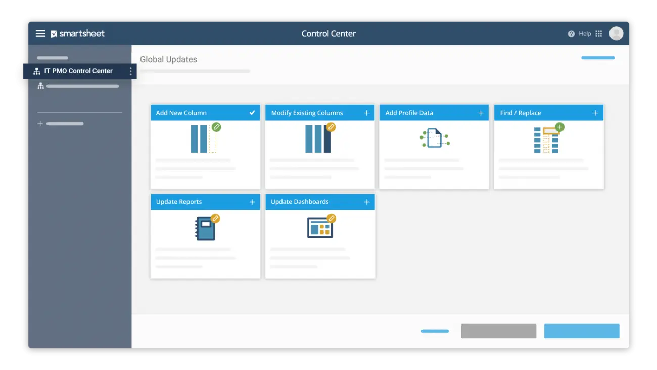Open the hamburger navigation menu

40,34
